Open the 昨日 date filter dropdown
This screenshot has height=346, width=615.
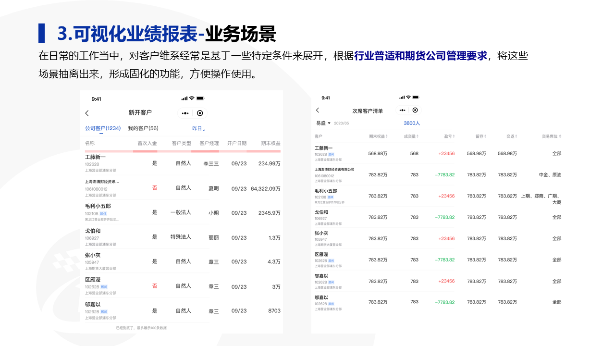198,129
